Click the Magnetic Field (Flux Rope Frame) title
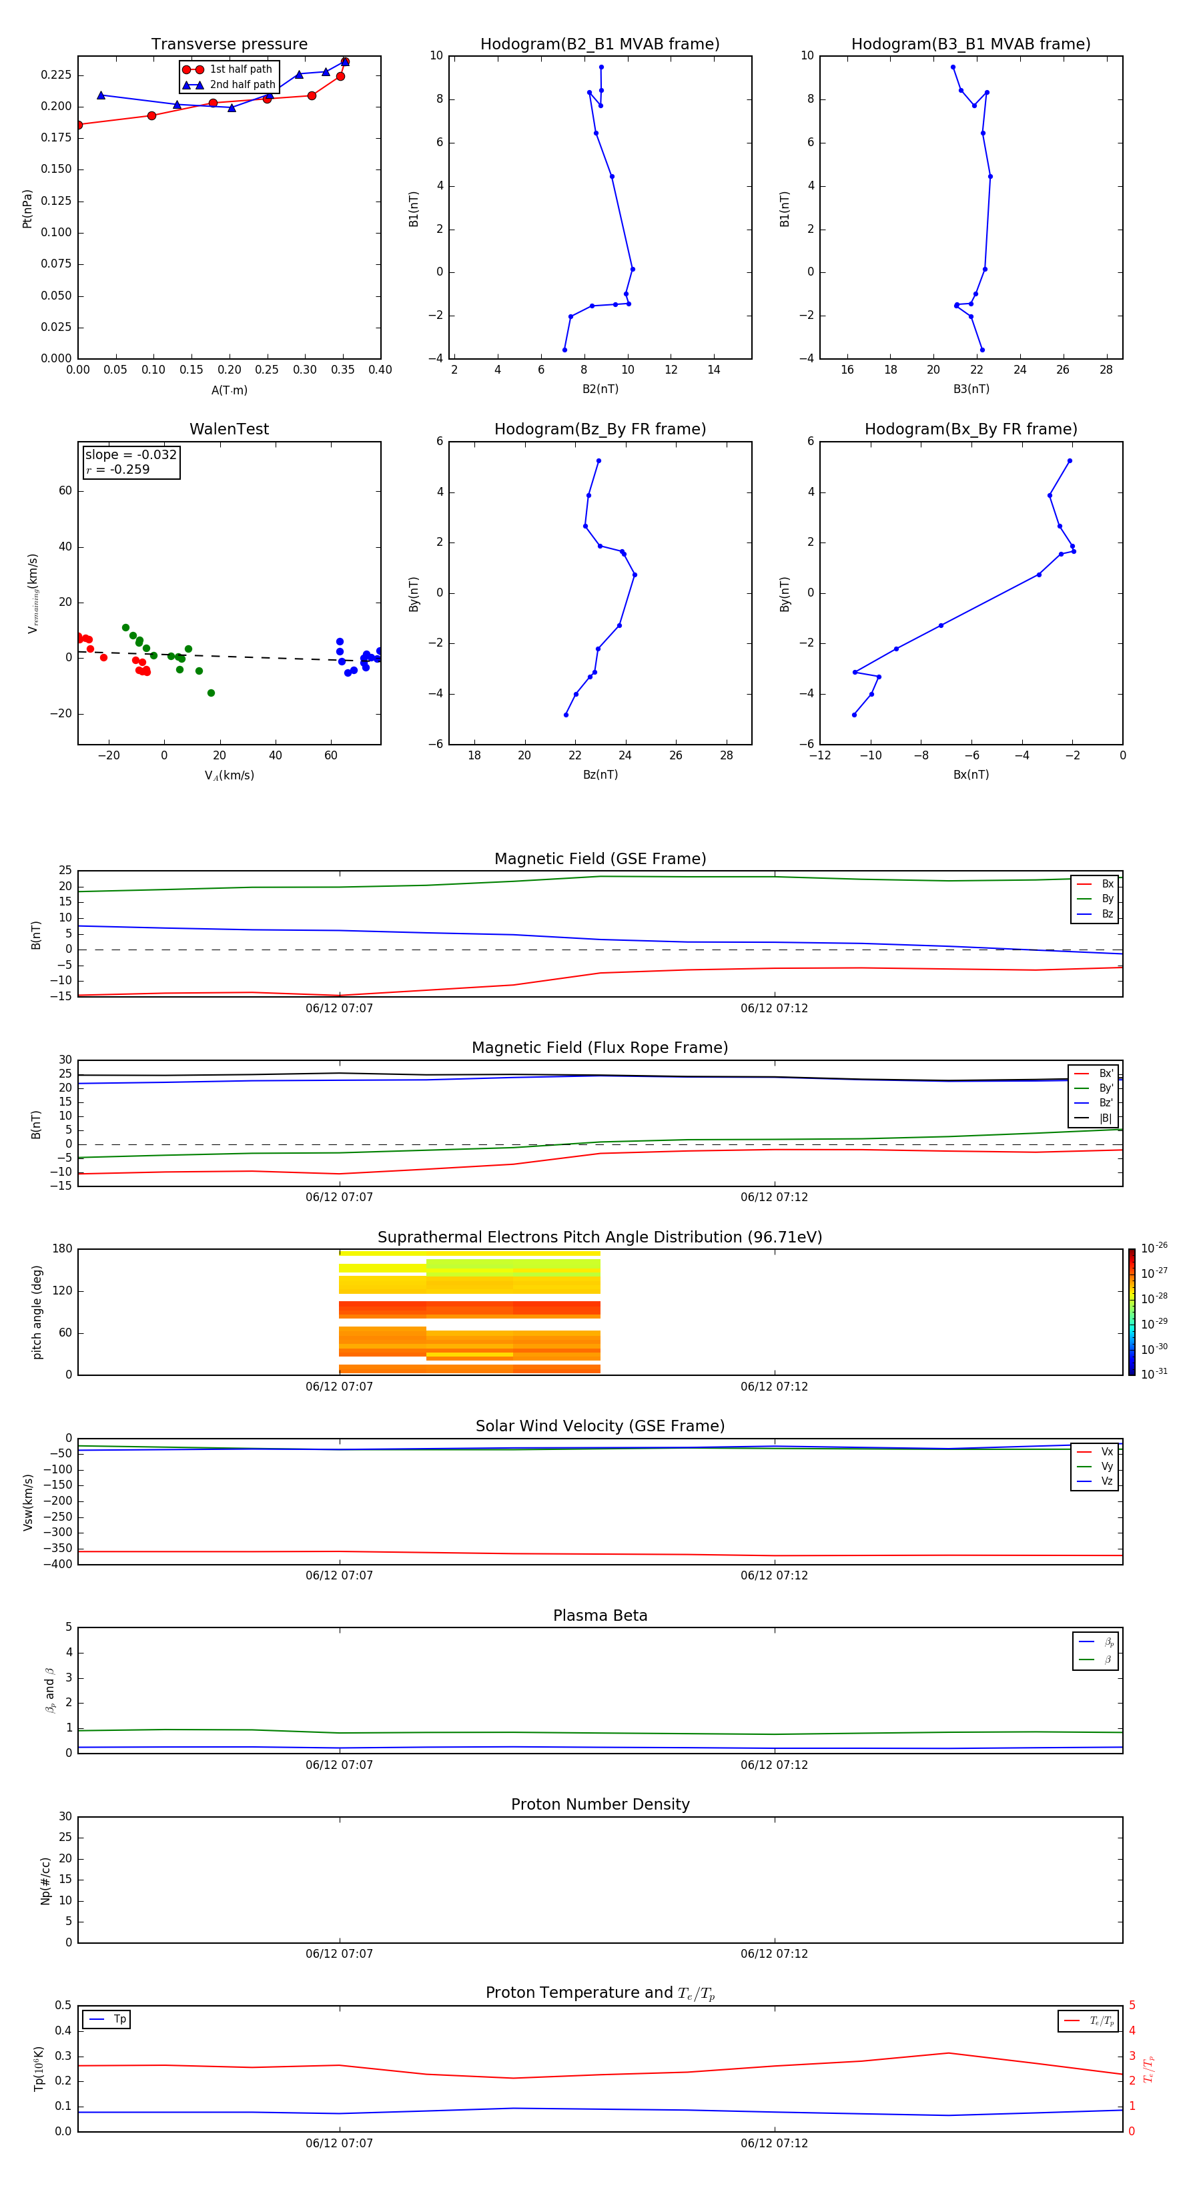The height and width of the screenshot is (2202, 1201). click(600, 1048)
